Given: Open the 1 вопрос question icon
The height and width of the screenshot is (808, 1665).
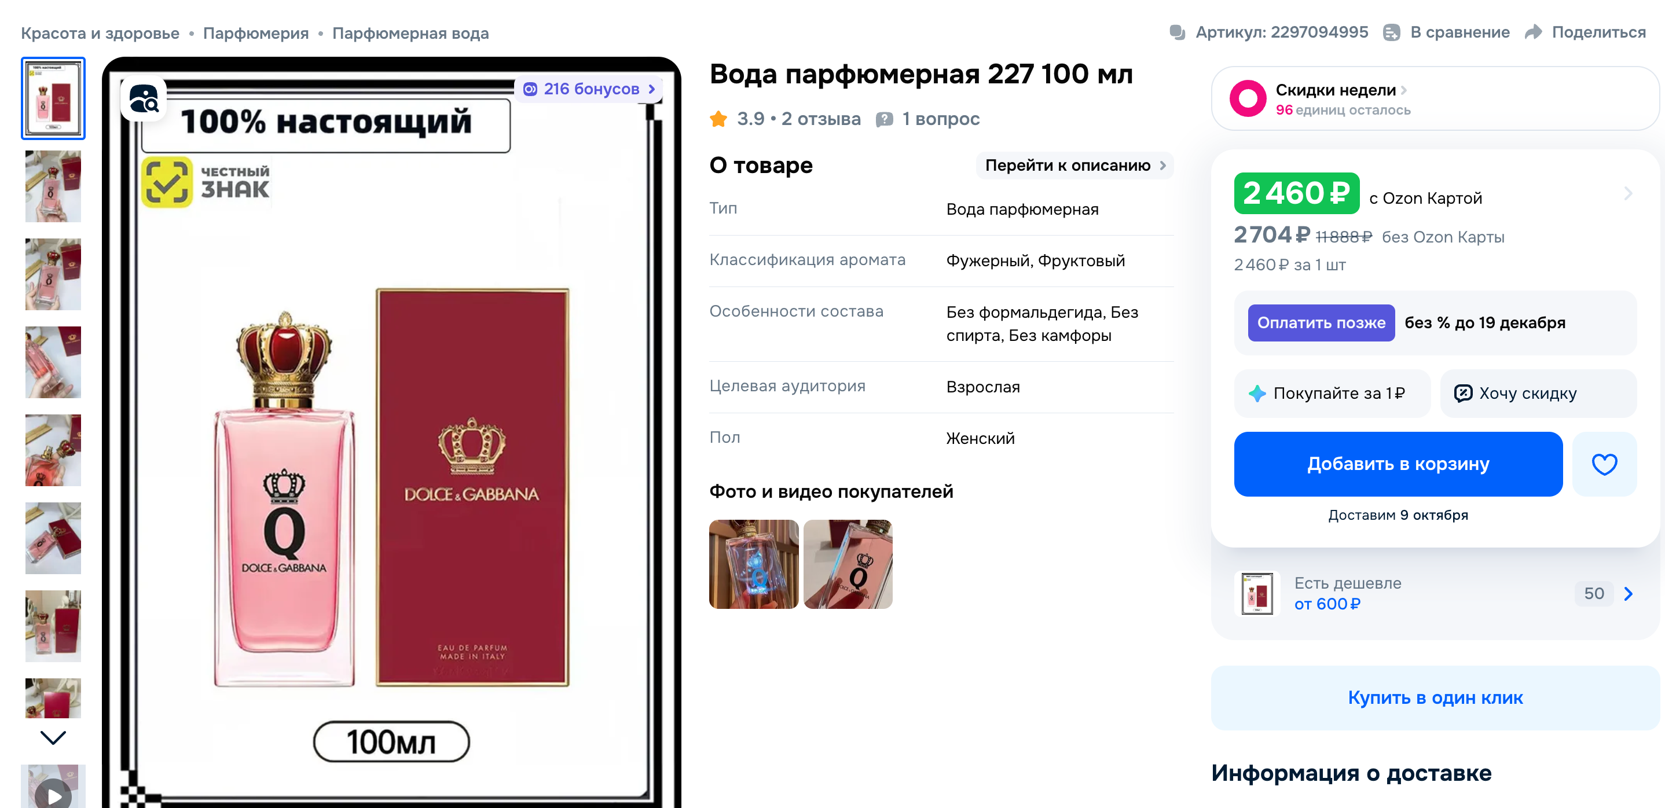Looking at the screenshot, I should tap(883, 119).
